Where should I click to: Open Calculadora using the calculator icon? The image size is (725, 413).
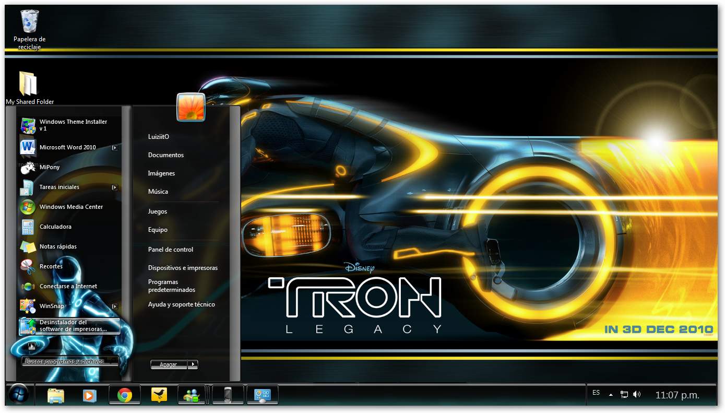(28, 227)
